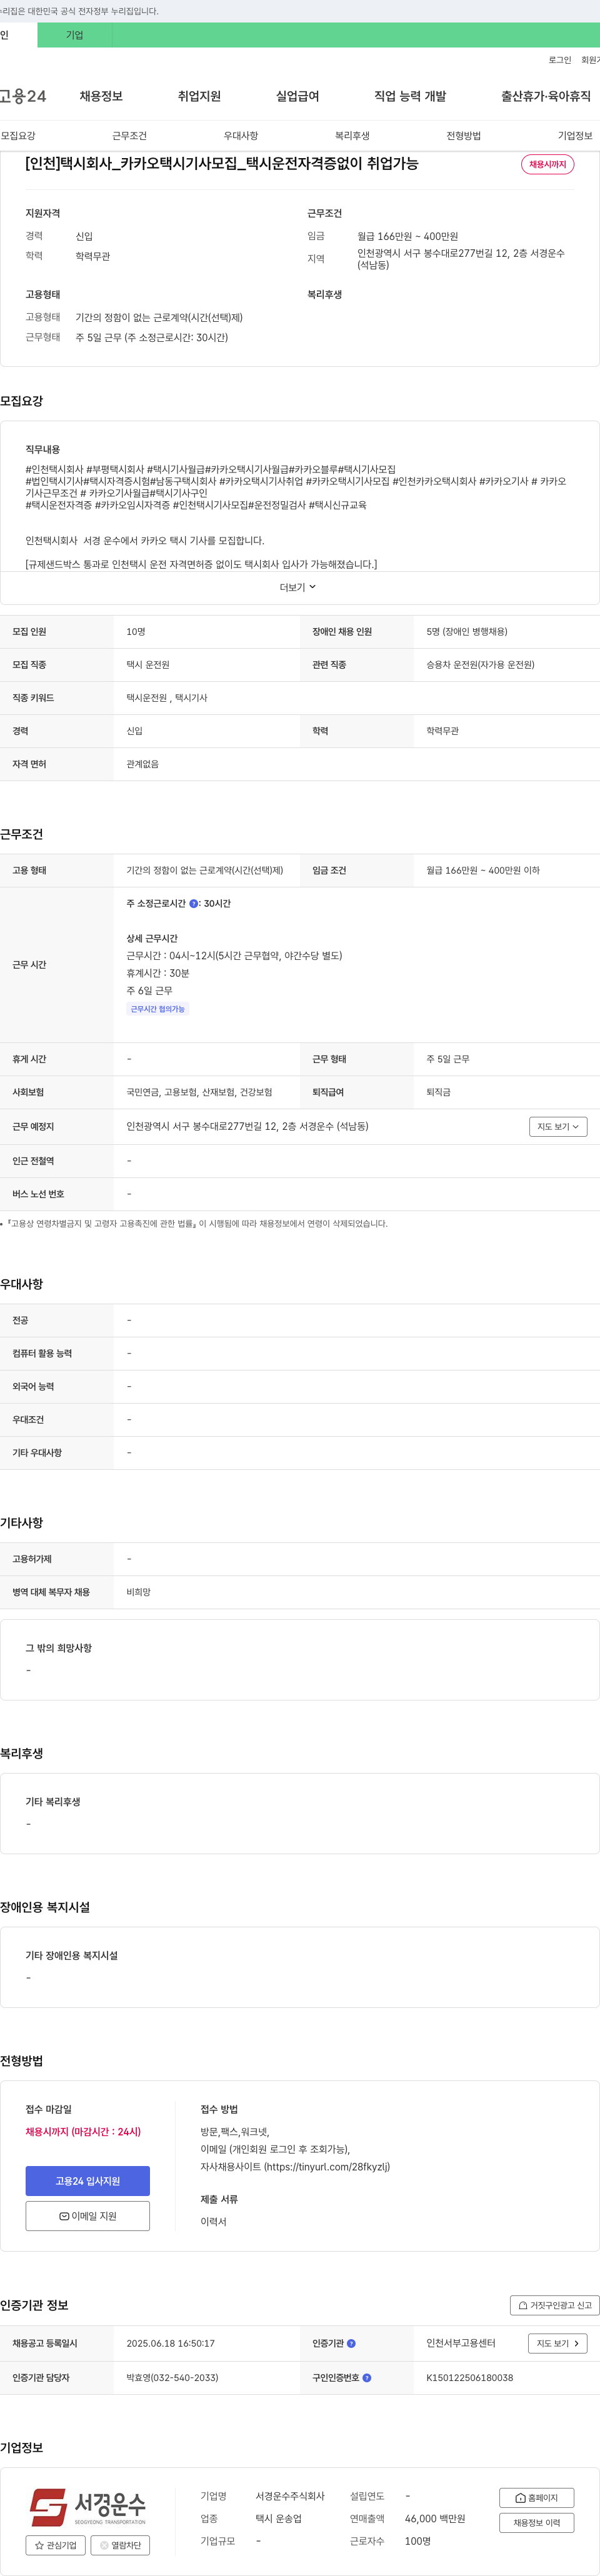Image resolution: width=600 pixels, height=2576 pixels.
Task: Click the 근무시간 협의가능 tag
Action: (x=158, y=1009)
